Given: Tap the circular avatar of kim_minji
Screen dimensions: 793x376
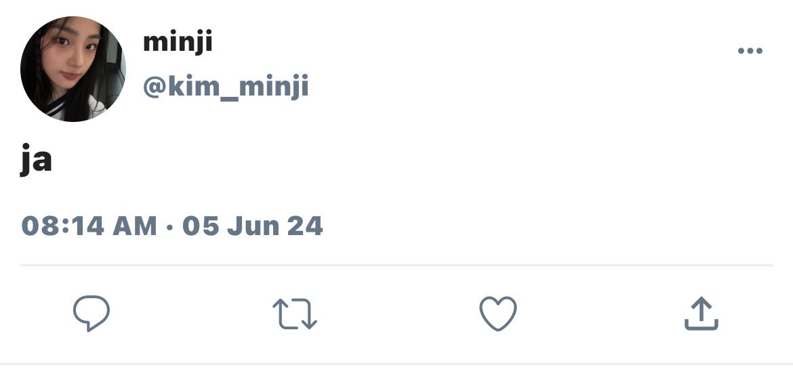Looking at the screenshot, I should click(73, 68).
